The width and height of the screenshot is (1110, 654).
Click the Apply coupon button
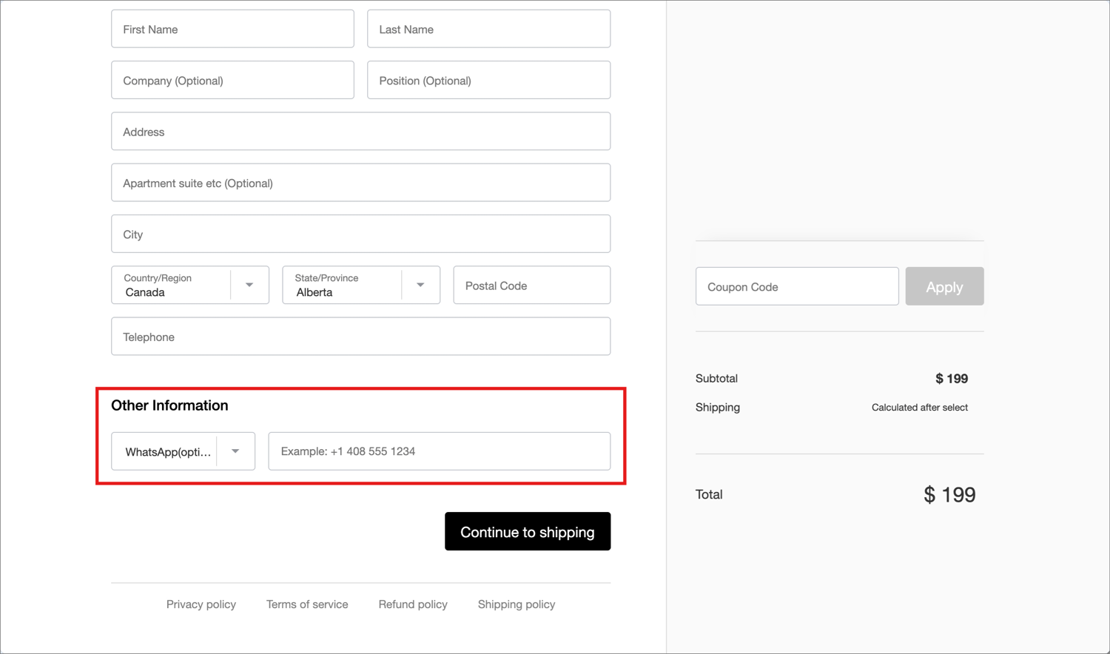[944, 287]
